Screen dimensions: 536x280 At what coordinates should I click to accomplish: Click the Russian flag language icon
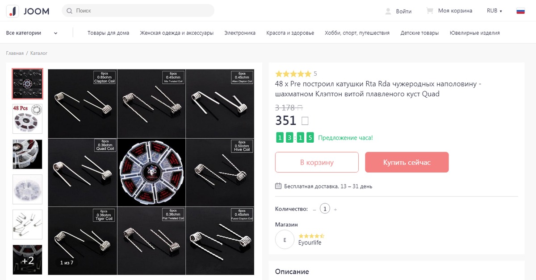pos(520,11)
